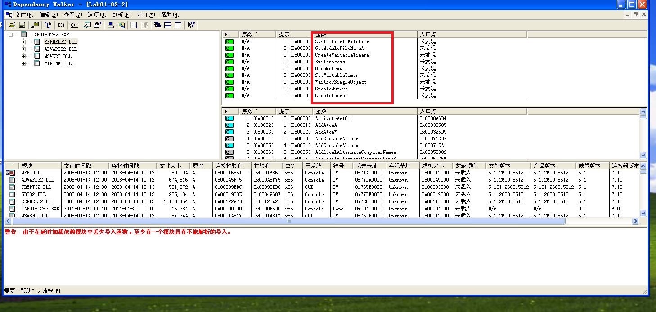Expand the MSVCRT.DLL tree node
The height and width of the screenshot is (312, 656).
click(x=24, y=56)
